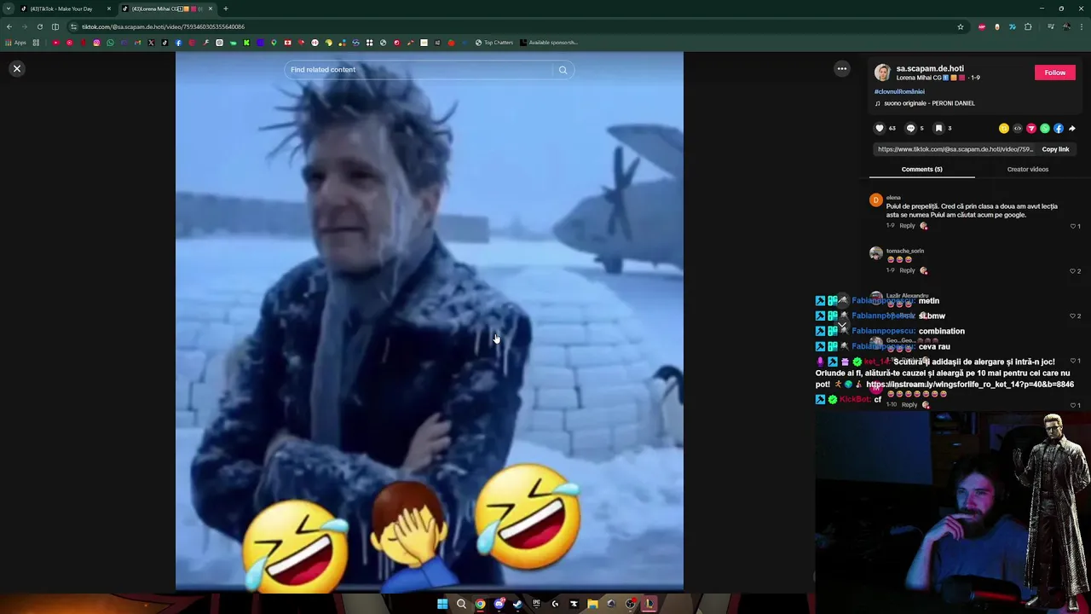Viewport: 1091px width, 614px height.
Task: Open the tab search dropdown arrow
Action: tap(9, 9)
